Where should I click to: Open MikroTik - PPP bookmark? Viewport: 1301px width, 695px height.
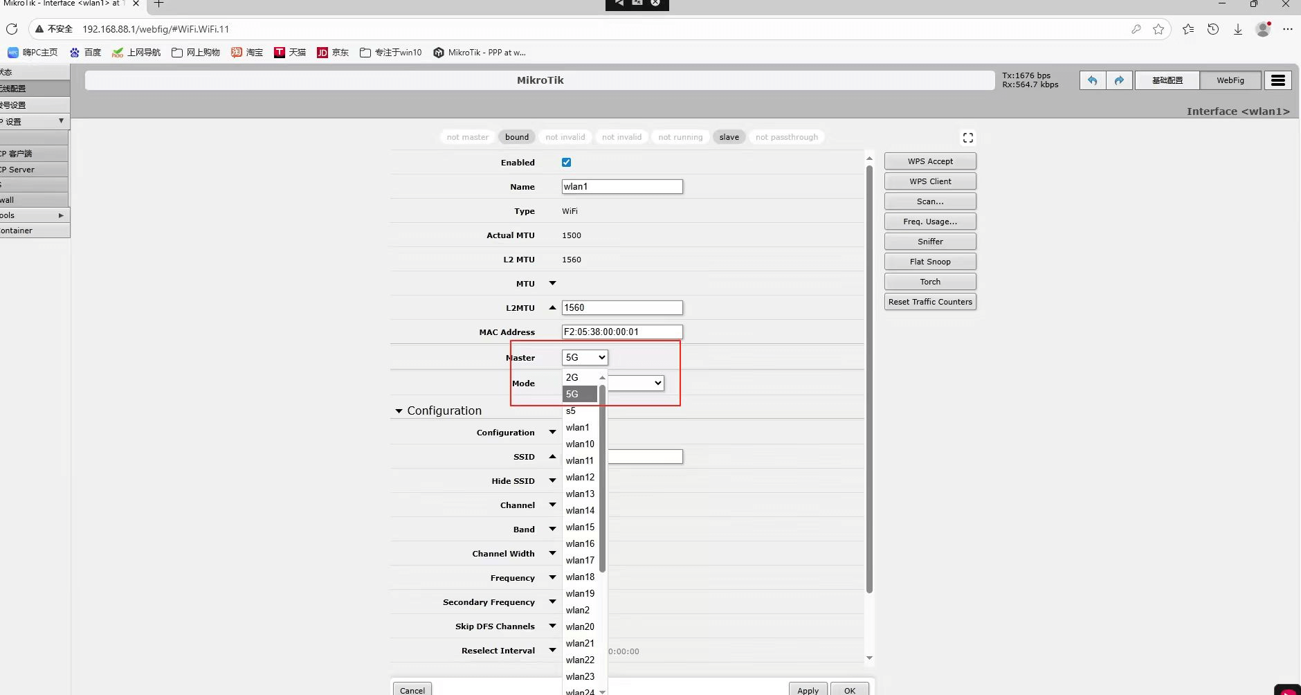[x=480, y=53]
